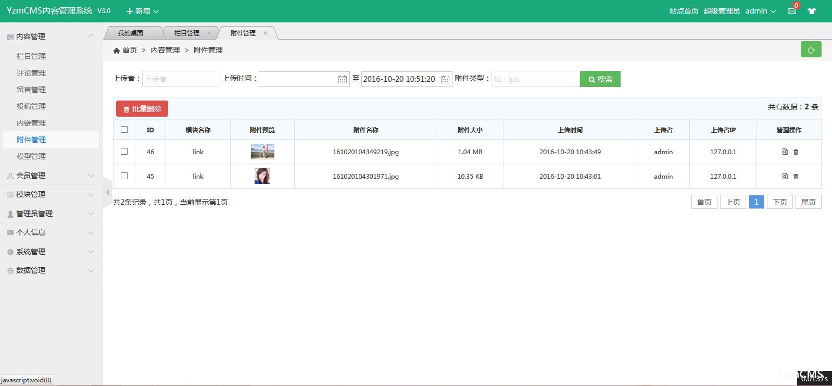Expand the 会员管理 sidebar section

(51, 176)
